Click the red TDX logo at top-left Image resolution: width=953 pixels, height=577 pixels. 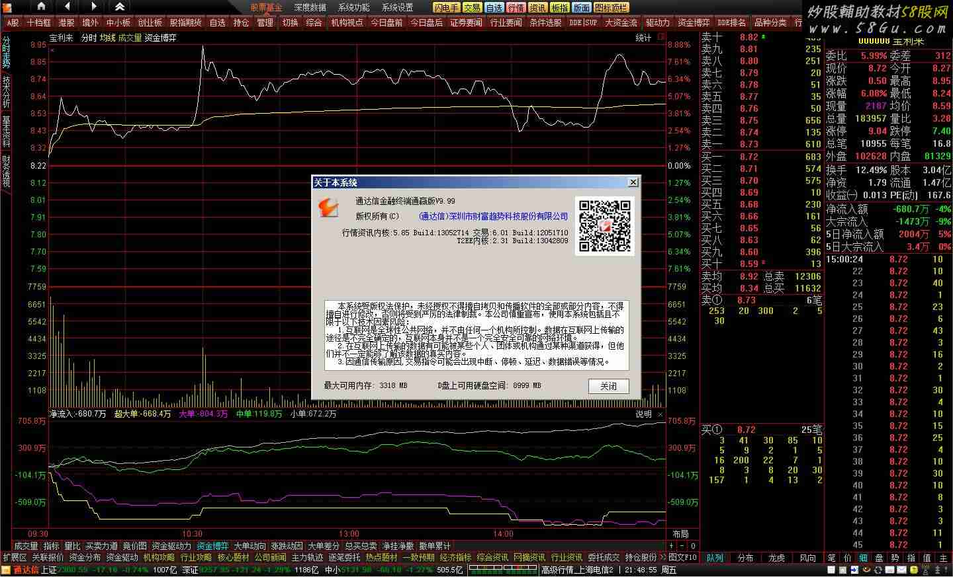click(x=6, y=7)
